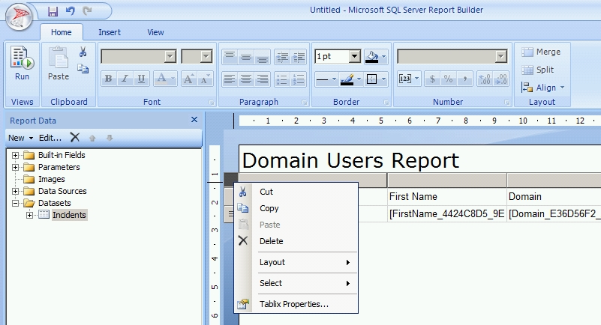
Task: Click the Undo arrow in title bar
Action: 71,11
